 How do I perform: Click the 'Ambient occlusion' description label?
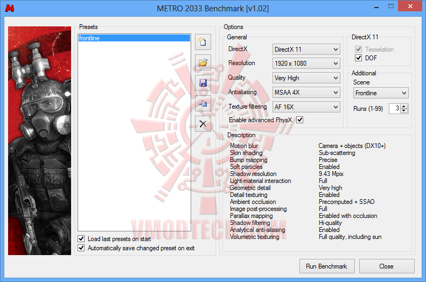coord(253,202)
